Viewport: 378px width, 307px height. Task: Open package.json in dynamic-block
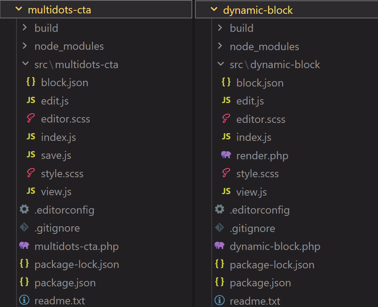pyautogui.click(x=260, y=283)
